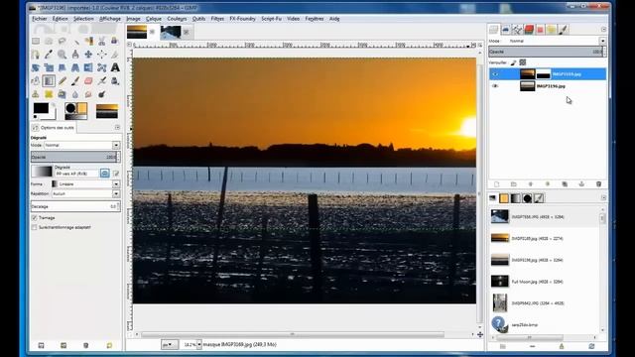Select the Heal tool

coord(49,94)
